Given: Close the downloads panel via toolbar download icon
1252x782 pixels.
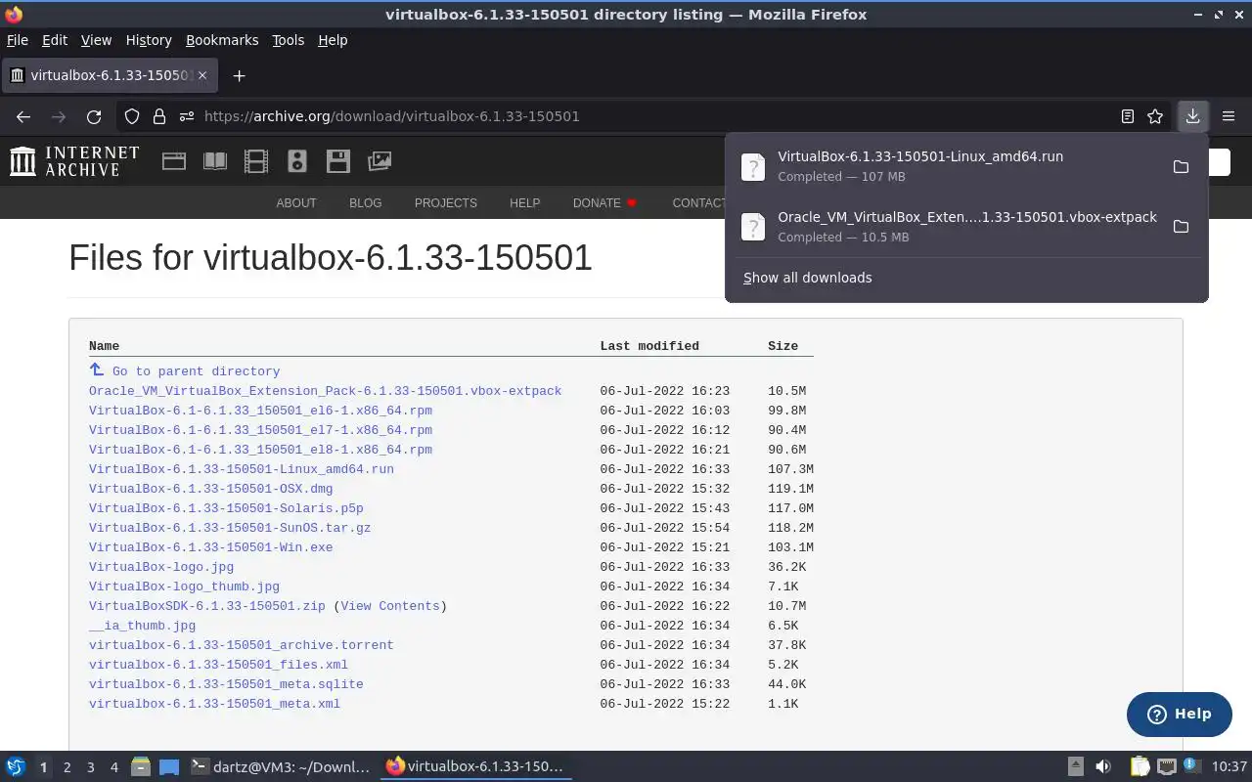Looking at the screenshot, I should pos(1192,116).
